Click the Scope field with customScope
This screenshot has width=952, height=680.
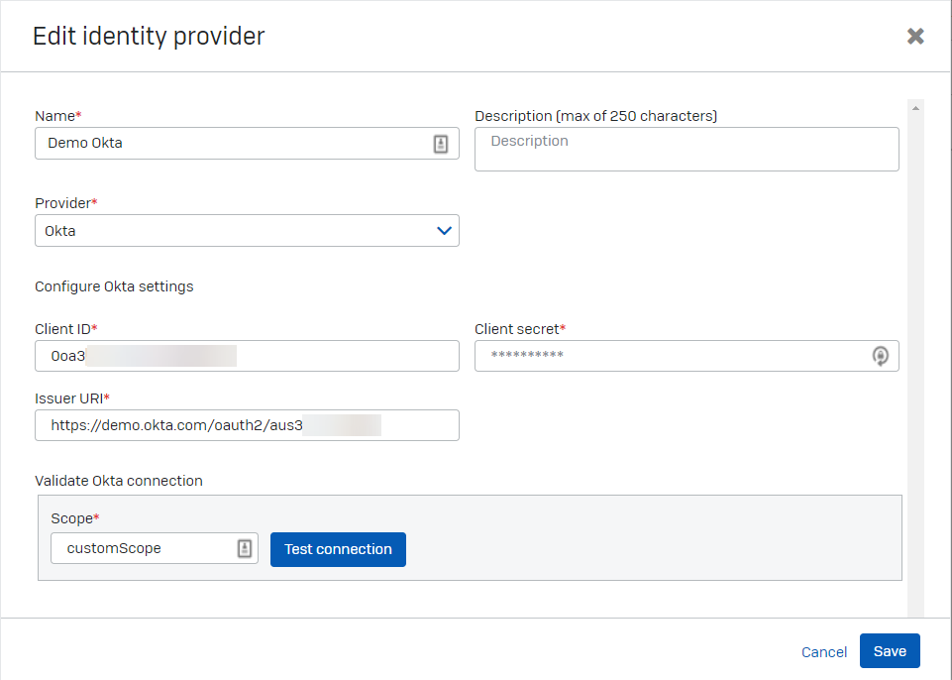(x=144, y=548)
